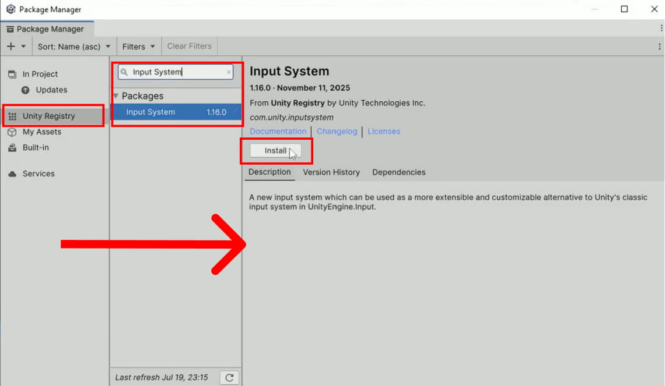This screenshot has height=386, width=665.
Task: Select the Package Manager window tab
Action: (x=47, y=29)
